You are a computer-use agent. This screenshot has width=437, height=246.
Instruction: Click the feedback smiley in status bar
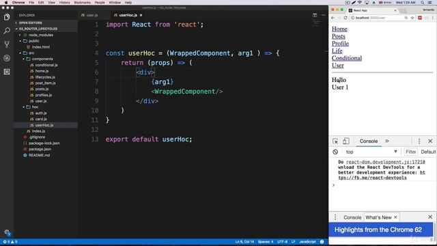(322, 241)
